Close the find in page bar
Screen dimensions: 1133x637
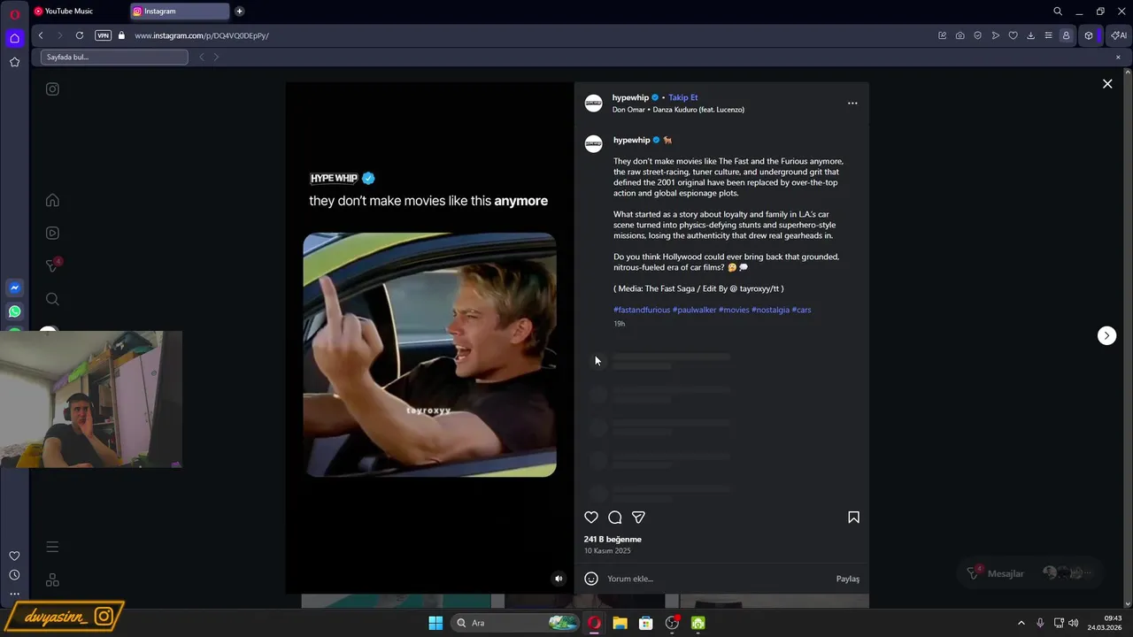coord(1118,57)
